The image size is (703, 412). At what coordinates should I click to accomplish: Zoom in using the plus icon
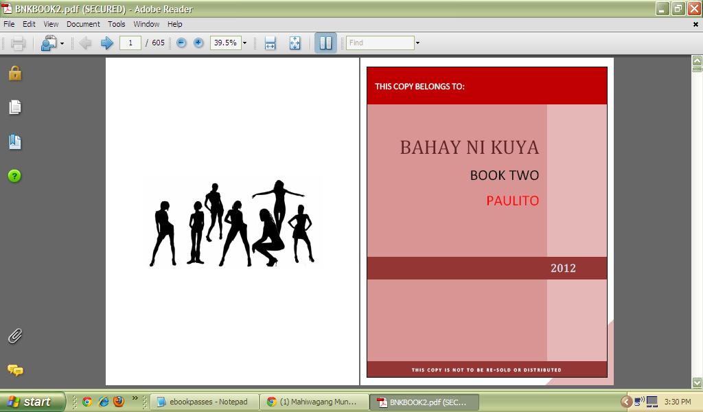198,43
